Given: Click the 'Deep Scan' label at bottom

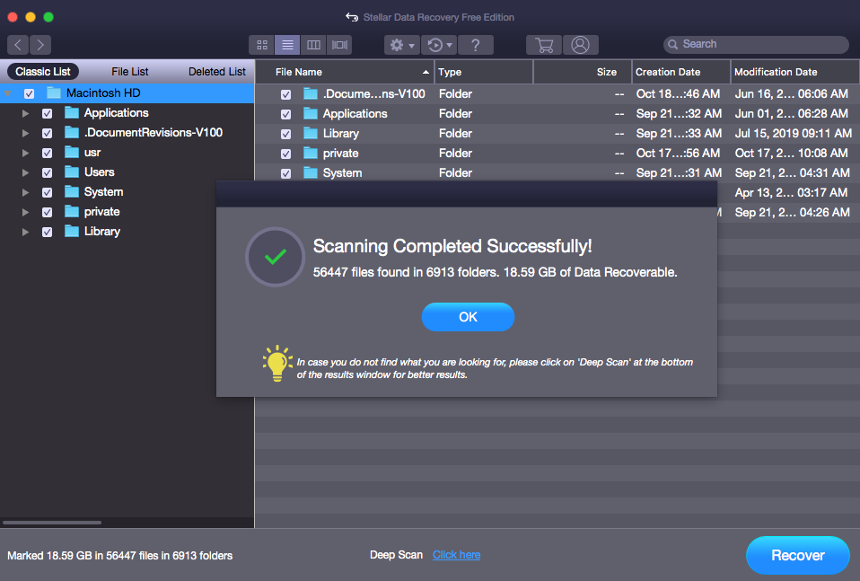Looking at the screenshot, I should pyautogui.click(x=396, y=555).
